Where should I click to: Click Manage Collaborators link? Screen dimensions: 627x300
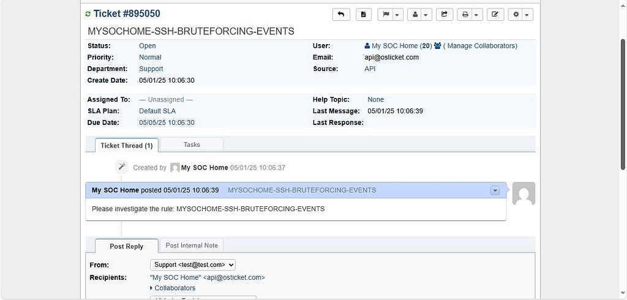[480, 46]
